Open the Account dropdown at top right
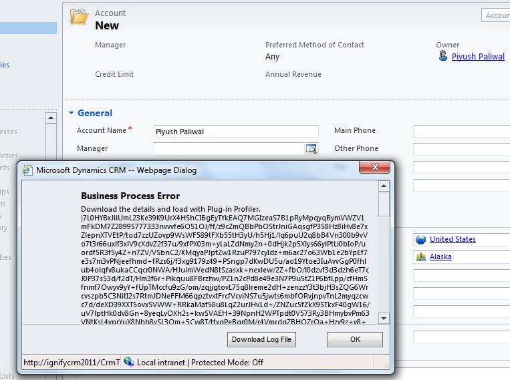The width and height of the screenshot is (510, 380). pyautogui.click(x=496, y=15)
